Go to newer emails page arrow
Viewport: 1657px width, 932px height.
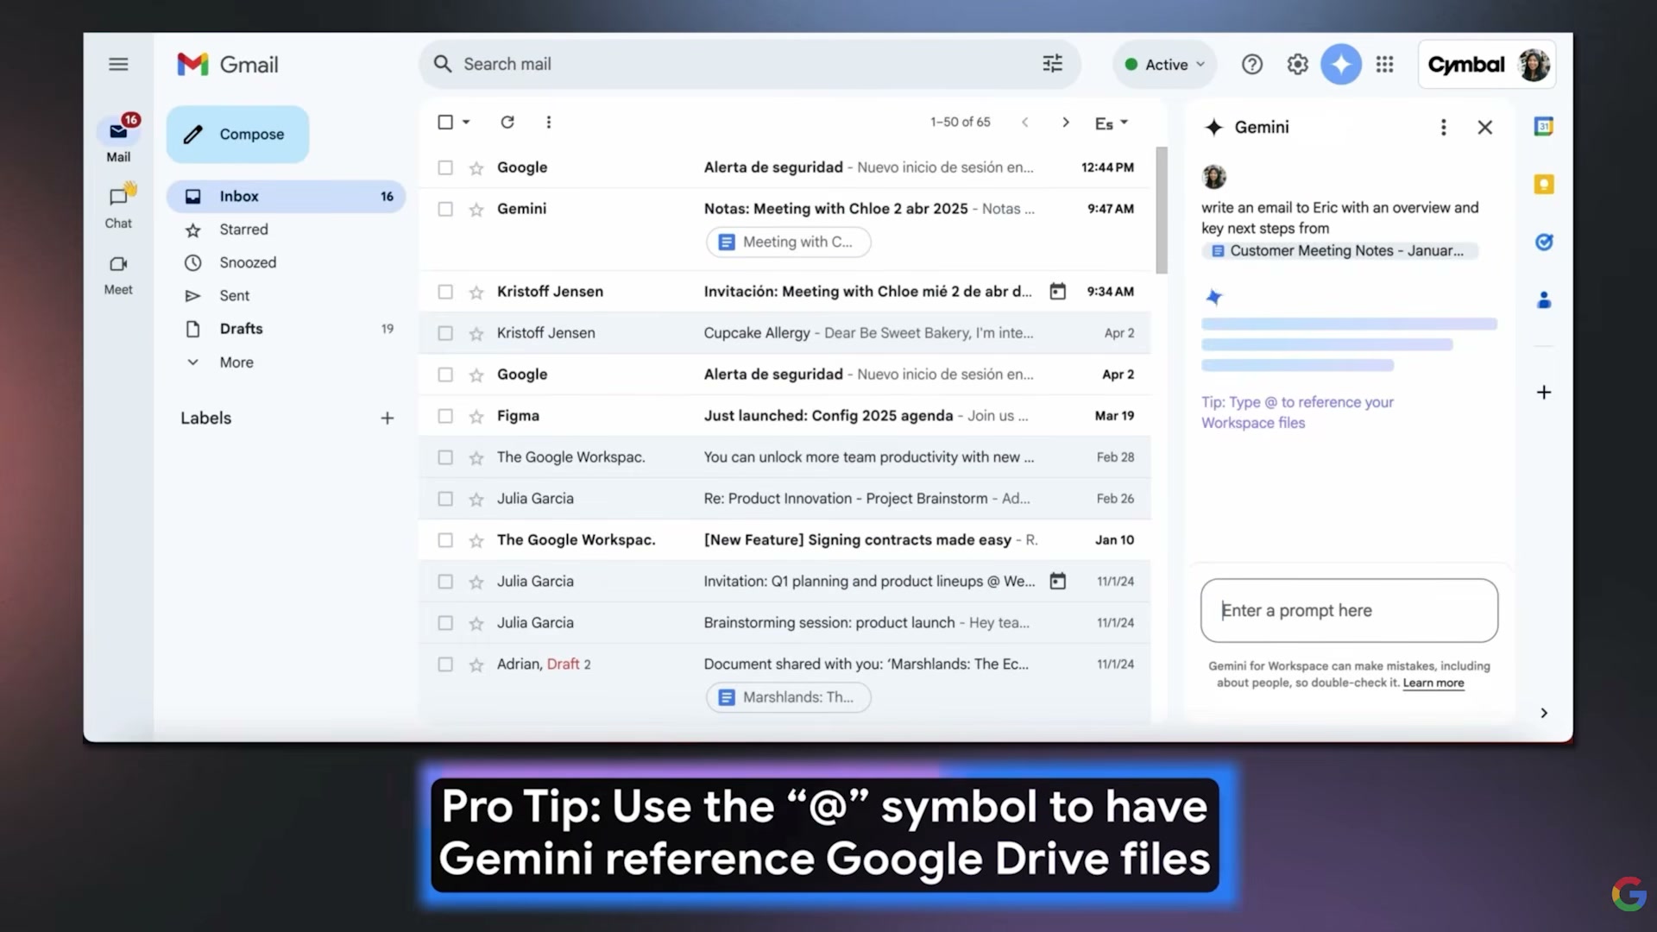tap(1025, 123)
